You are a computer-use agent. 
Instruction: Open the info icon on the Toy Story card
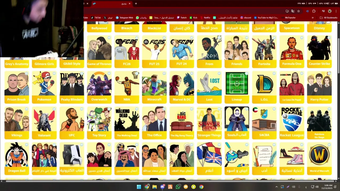coord(109,109)
